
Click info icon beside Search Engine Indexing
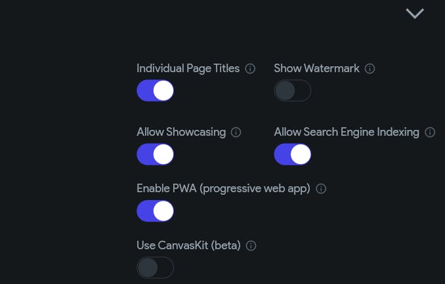tap(430, 132)
